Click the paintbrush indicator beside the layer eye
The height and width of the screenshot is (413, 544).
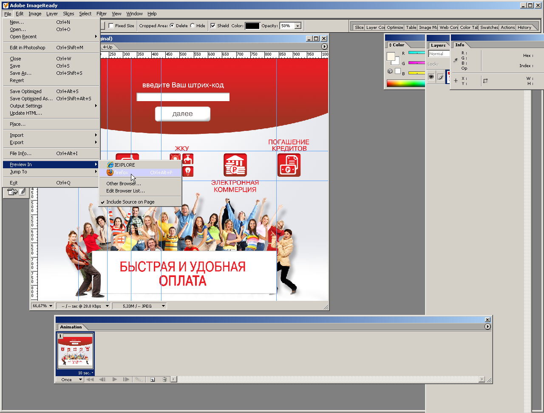440,77
